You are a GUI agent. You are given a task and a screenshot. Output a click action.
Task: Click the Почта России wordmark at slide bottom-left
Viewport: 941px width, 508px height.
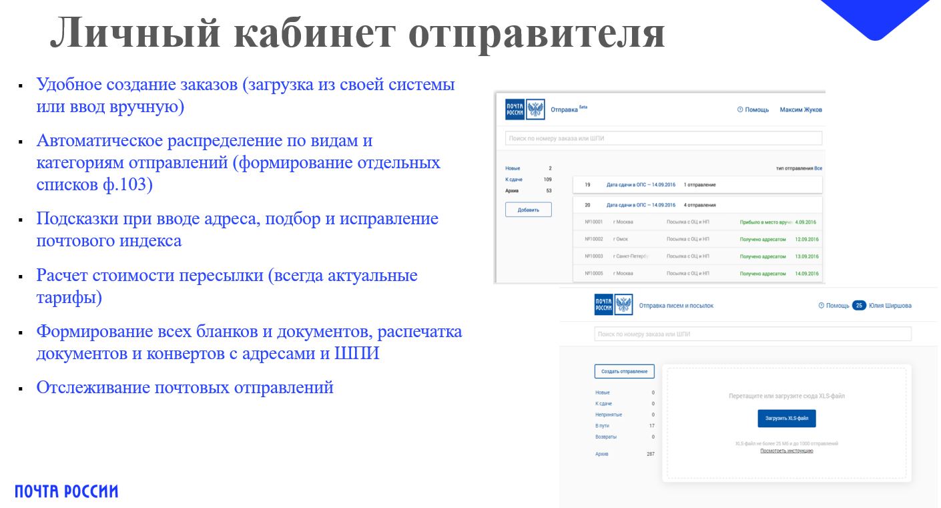coord(67,492)
